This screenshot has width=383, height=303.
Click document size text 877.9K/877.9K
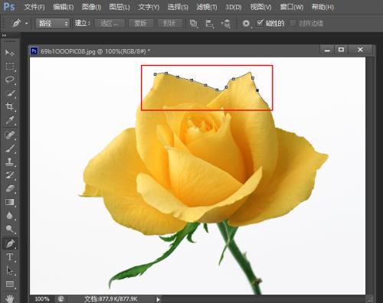pyautogui.click(x=111, y=299)
